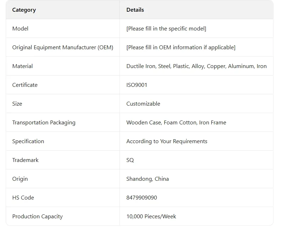Click the Transportation Packaging label

[x=44, y=123]
